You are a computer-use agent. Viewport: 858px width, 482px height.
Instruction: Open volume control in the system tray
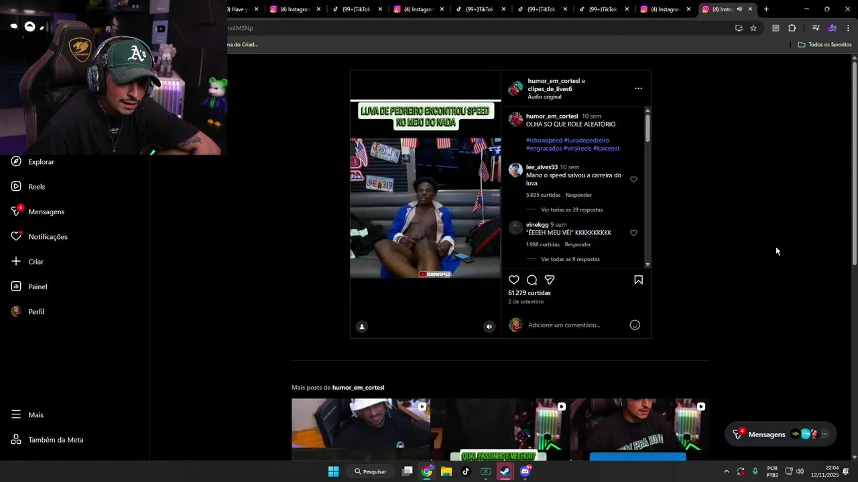[x=800, y=471]
